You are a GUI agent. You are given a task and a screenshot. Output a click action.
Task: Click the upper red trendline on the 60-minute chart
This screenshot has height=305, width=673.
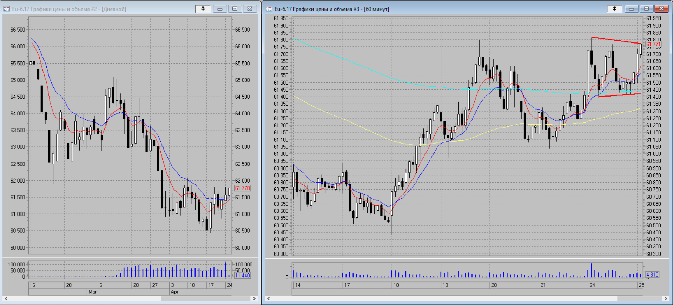pos(616,40)
